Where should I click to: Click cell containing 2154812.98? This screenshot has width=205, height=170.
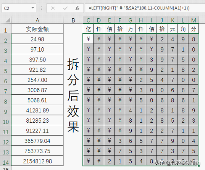point(37,161)
